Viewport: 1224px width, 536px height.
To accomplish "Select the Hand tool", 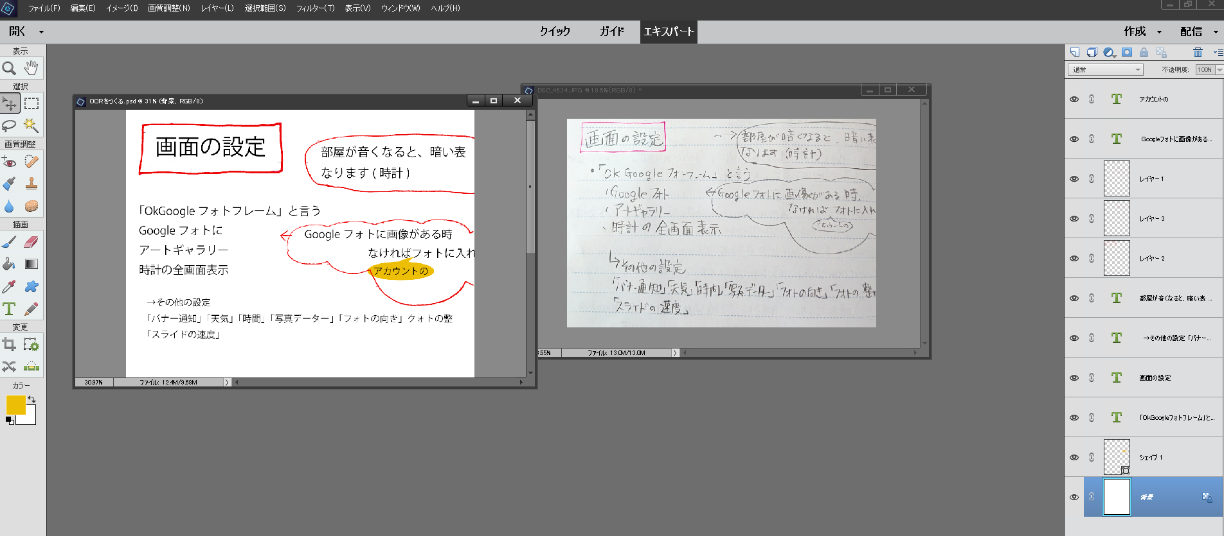I will (x=31, y=68).
